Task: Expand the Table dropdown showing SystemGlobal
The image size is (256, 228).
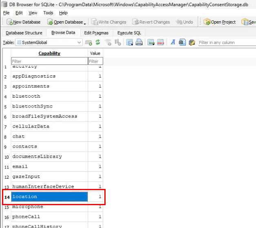Action: [x=79, y=42]
